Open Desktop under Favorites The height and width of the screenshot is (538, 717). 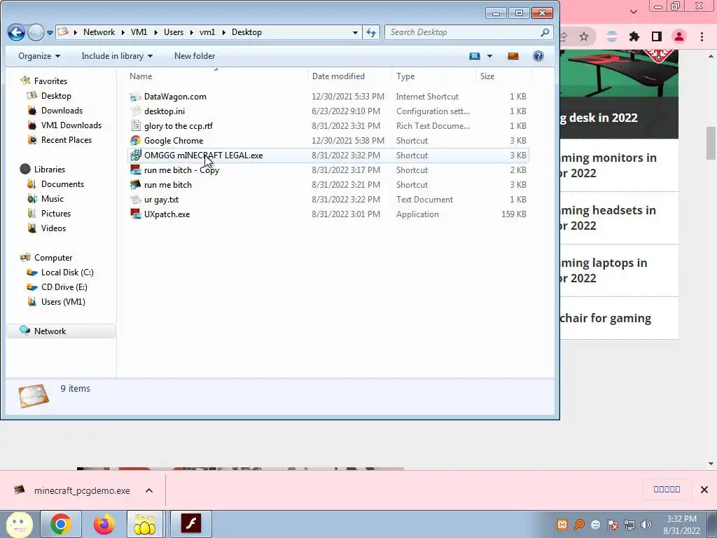56,95
